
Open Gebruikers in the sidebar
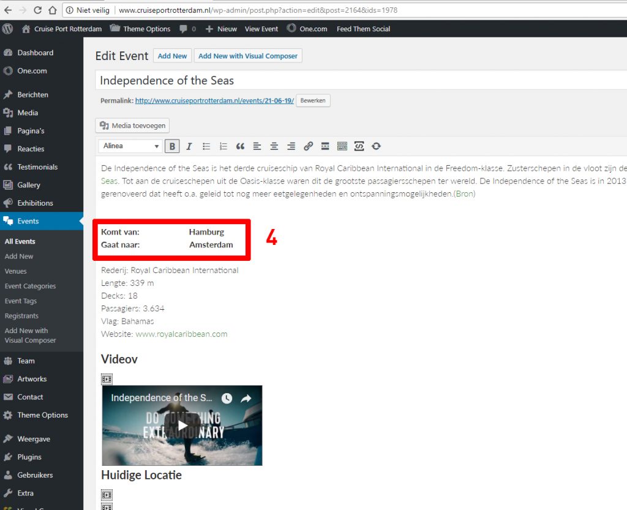tap(42, 475)
